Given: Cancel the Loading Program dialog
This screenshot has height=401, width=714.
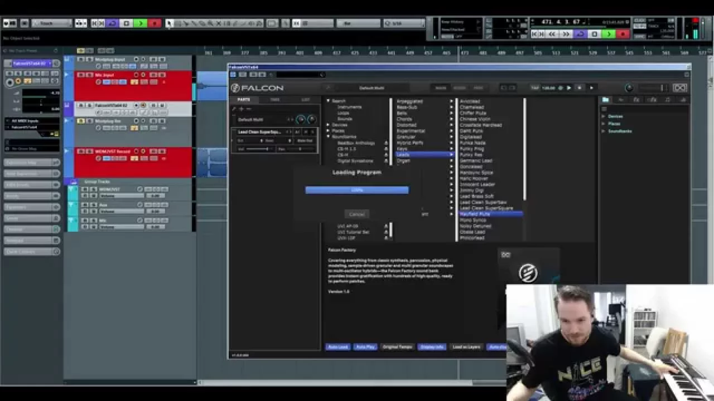Looking at the screenshot, I should 357,214.
